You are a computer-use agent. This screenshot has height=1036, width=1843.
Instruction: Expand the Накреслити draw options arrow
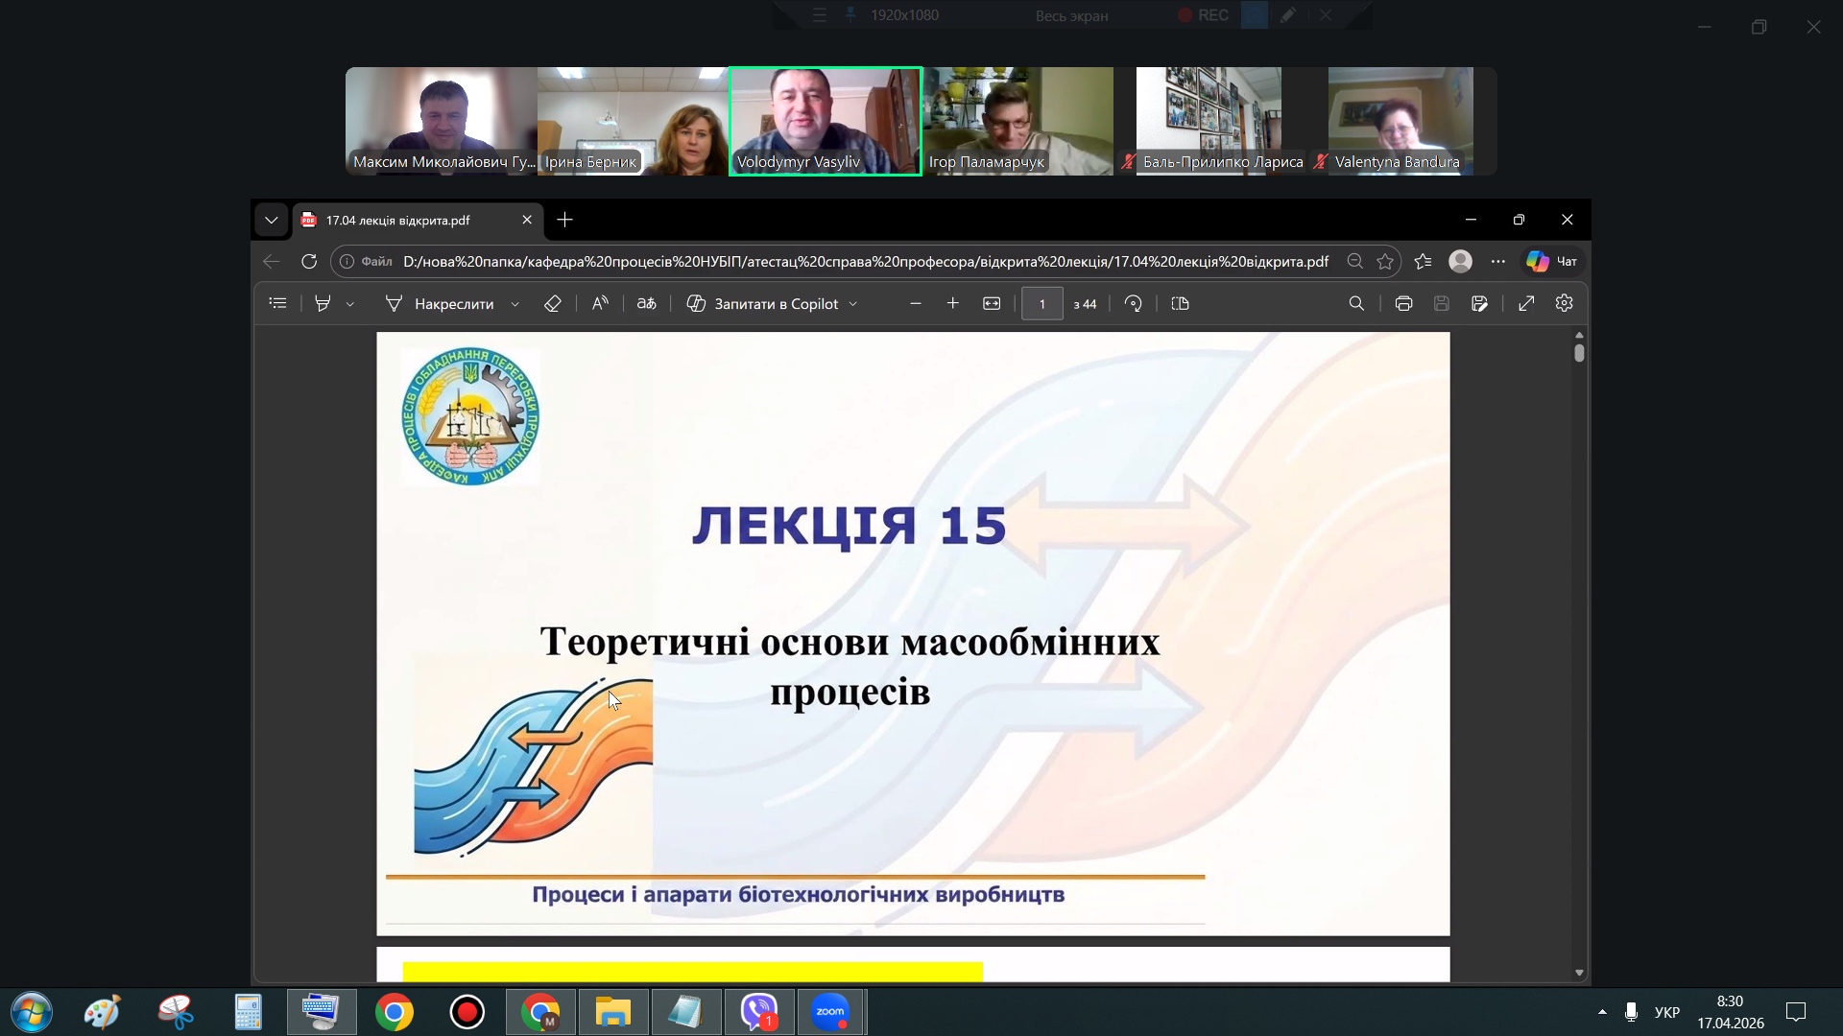[x=515, y=304]
